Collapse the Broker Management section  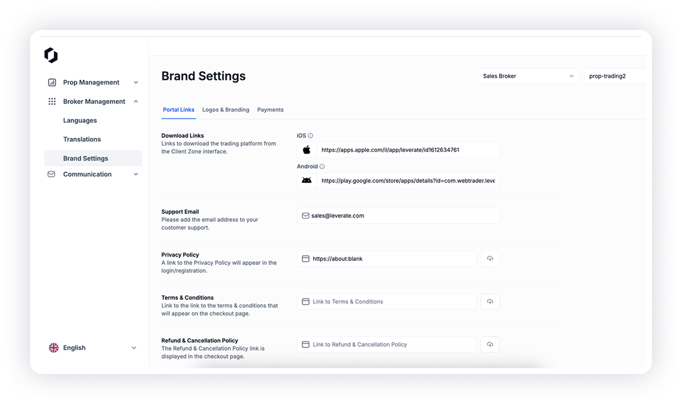coord(93,101)
